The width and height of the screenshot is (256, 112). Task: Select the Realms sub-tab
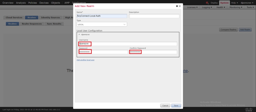coord(12,24)
